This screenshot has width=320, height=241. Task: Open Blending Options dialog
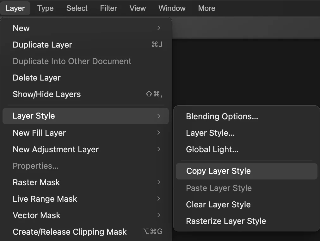(247, 116)
